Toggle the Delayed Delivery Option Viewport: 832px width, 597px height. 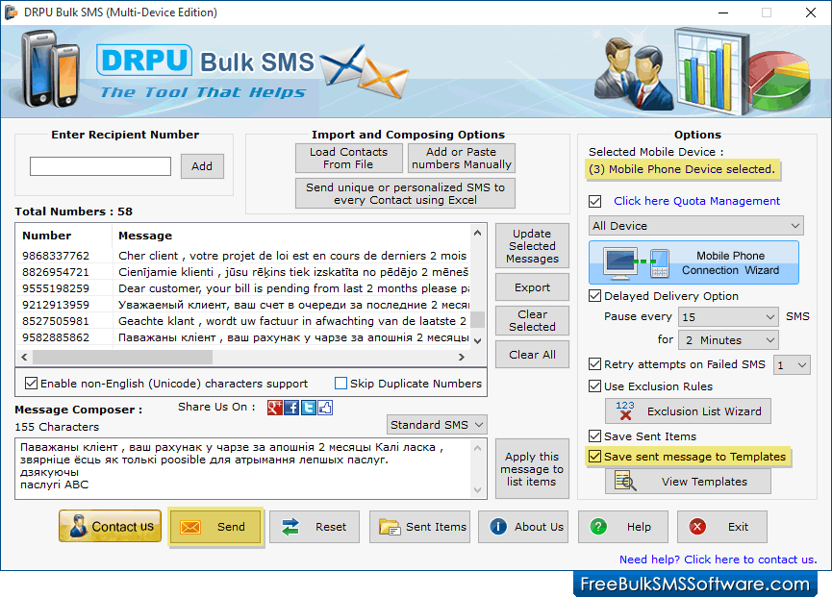tap(594, 295)
